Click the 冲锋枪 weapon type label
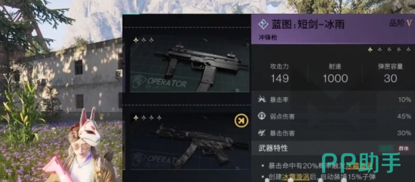Viewport: 415px width, 182px height. click(x=268, y=38)
